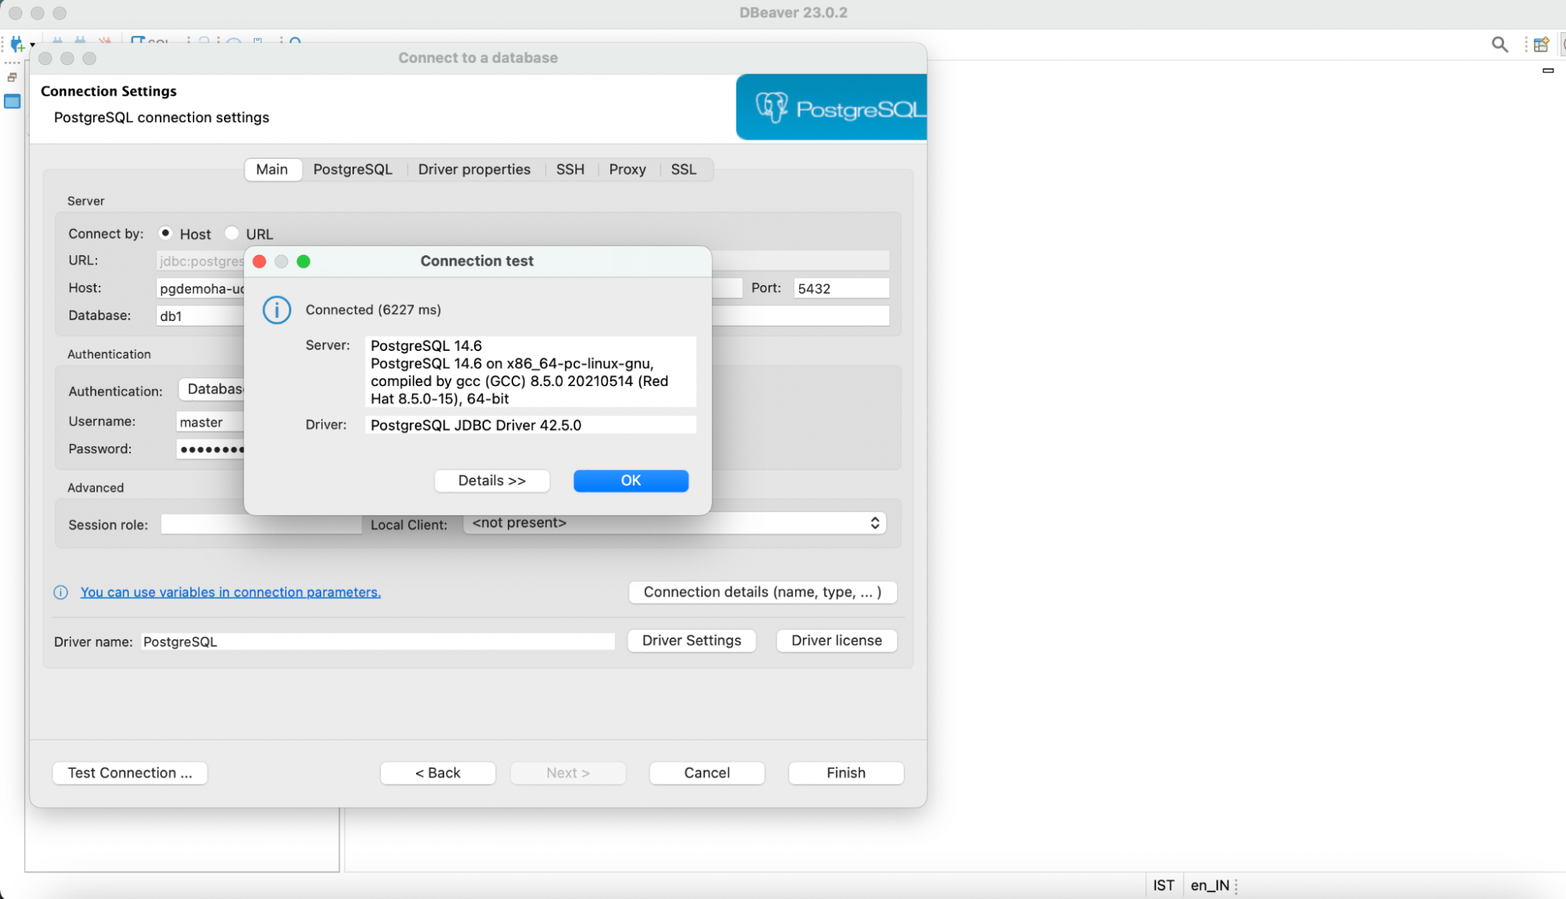
Task: Select the URL radio button
Action: point(231,233)
